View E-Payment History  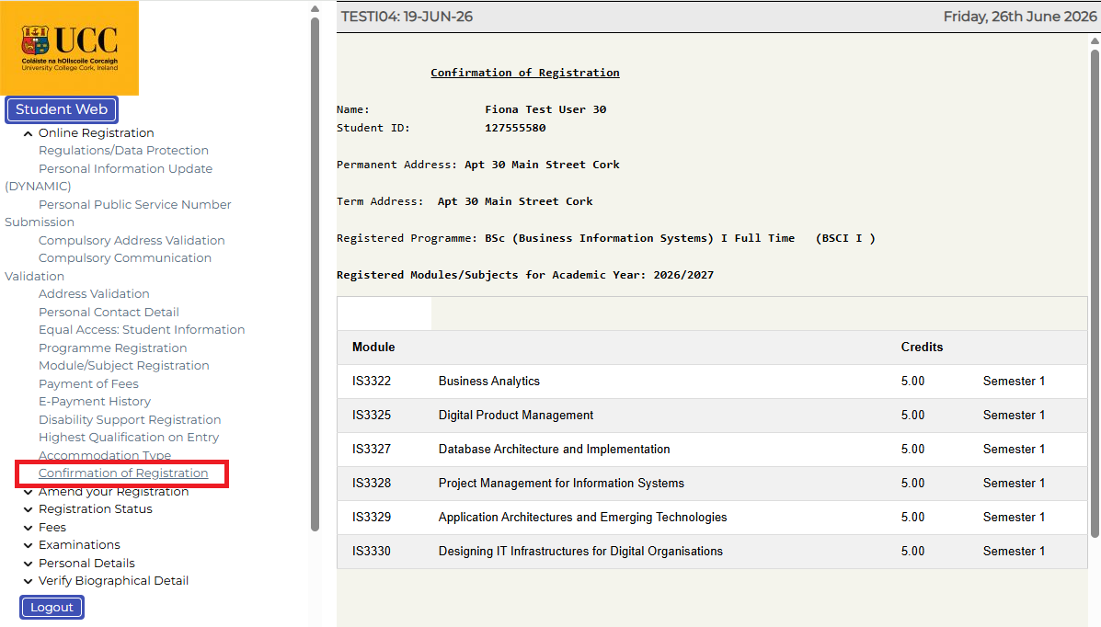(x=95, y=401)
